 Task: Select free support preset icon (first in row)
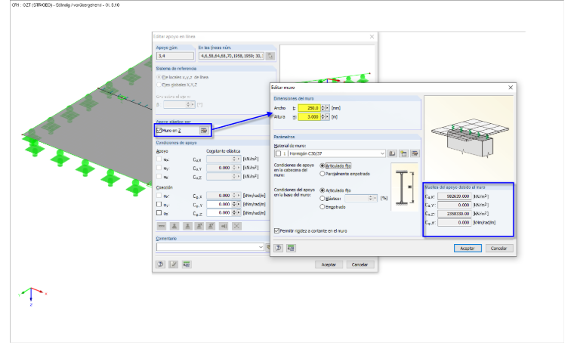(162, 226)
